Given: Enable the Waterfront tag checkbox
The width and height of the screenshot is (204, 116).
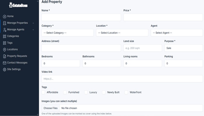Looking at the screenshot, I should coord(126,92).
